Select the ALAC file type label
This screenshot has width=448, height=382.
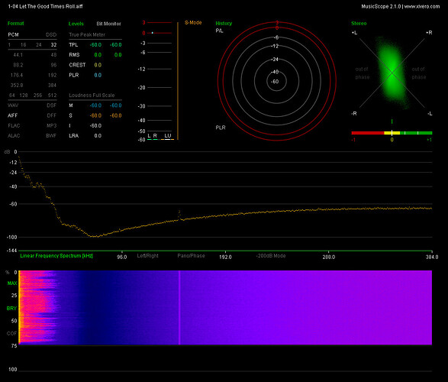14,136
